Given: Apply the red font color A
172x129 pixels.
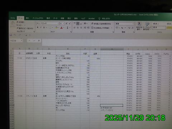Looking at the screenshot, I should point(61,28).
